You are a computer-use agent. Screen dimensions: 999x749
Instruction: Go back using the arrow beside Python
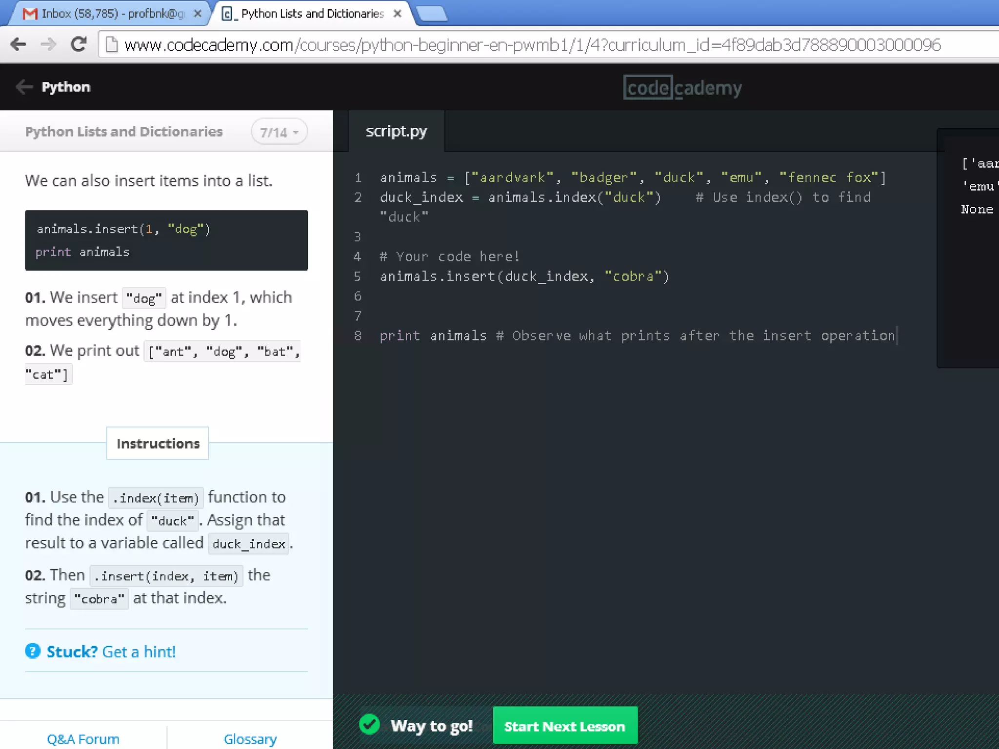click(x=24, y=87)
